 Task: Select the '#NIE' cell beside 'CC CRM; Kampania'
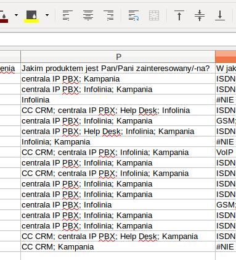226,246
